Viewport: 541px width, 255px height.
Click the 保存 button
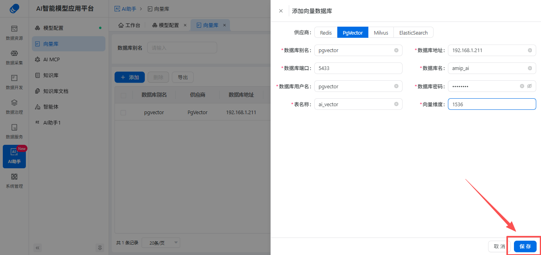pyautogui.click(x=525, y=246)
